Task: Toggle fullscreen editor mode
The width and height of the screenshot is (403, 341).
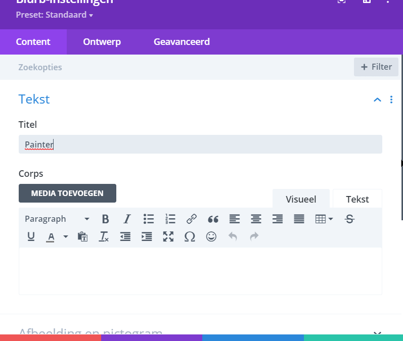Action: coord(168,236)
